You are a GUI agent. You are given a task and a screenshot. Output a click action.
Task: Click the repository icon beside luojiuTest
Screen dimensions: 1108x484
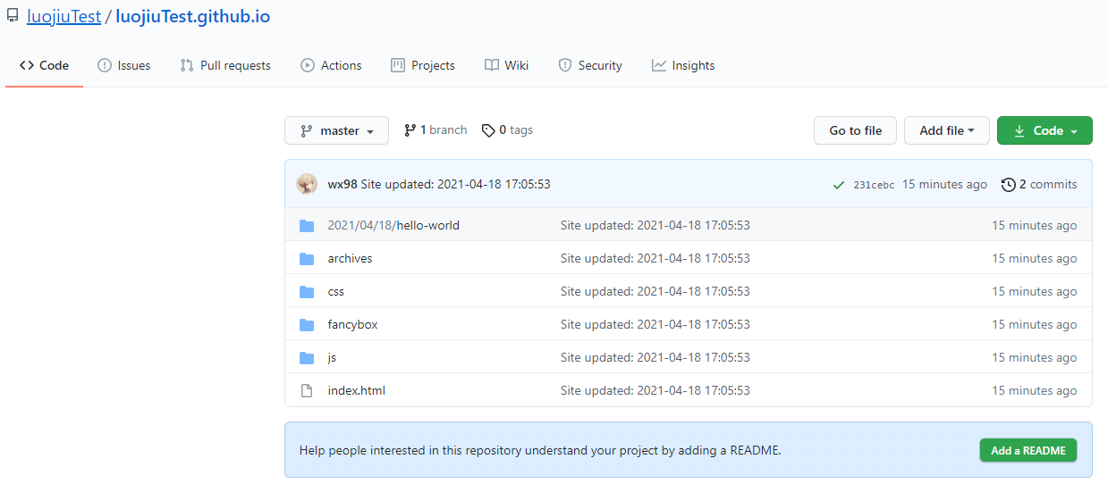[13, 16]
